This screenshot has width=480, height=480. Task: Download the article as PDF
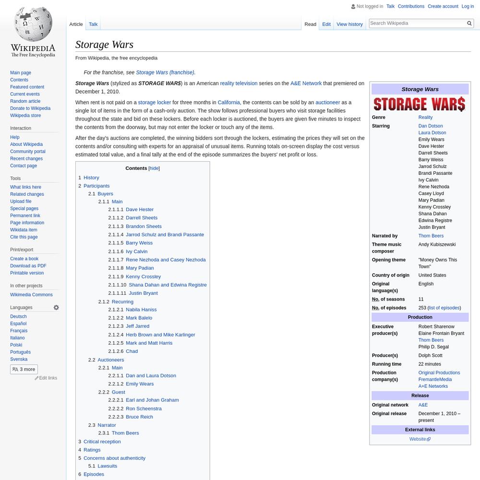[28, 266]
